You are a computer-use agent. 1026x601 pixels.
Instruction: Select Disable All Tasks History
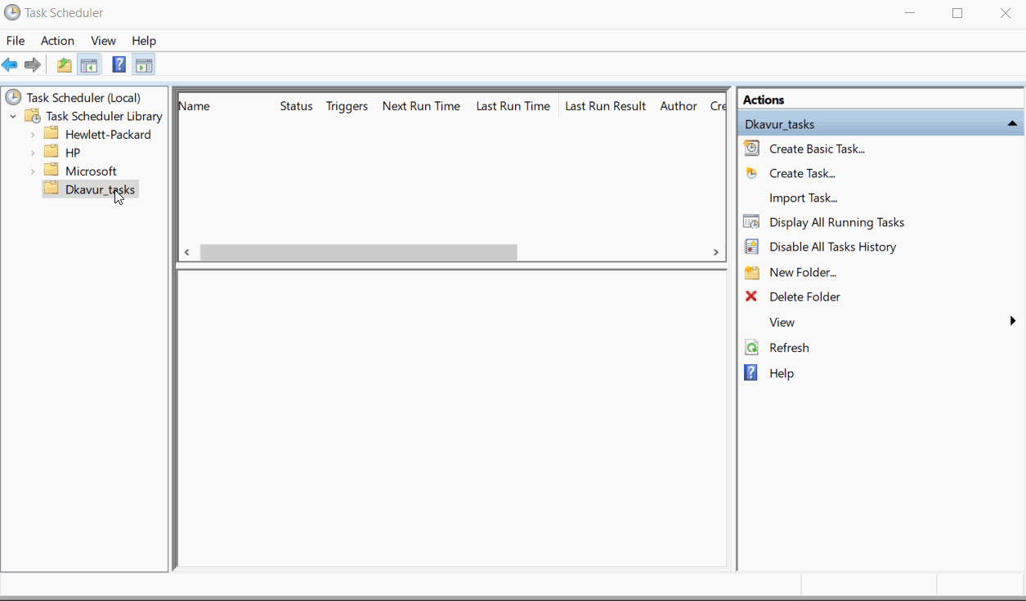(831, 247)
